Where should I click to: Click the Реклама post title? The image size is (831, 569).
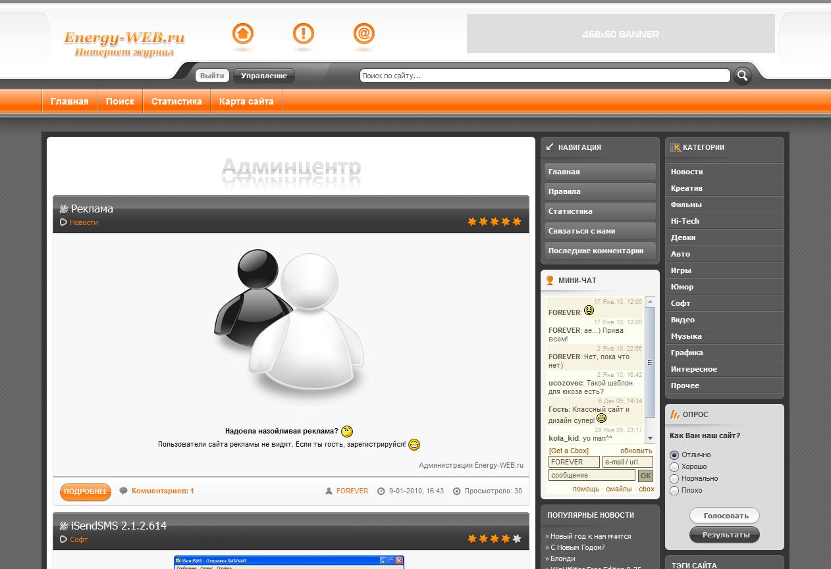(92, 209)
